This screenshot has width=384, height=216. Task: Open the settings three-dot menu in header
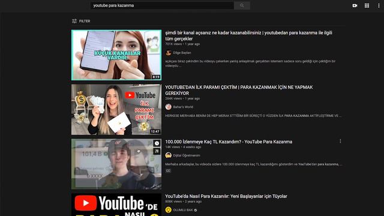(379, 5)
